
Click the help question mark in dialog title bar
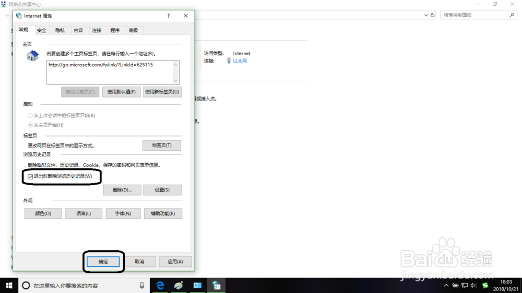coord(169,16)
